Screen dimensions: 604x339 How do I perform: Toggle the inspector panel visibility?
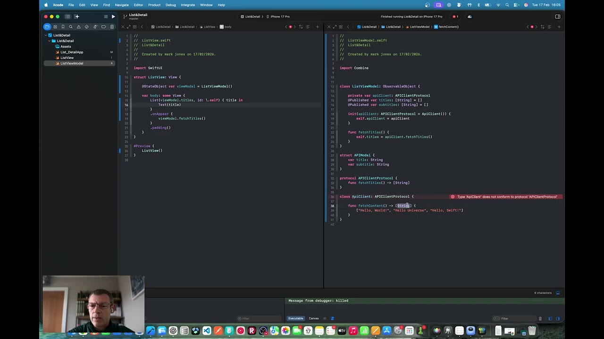tap(557, 16)
